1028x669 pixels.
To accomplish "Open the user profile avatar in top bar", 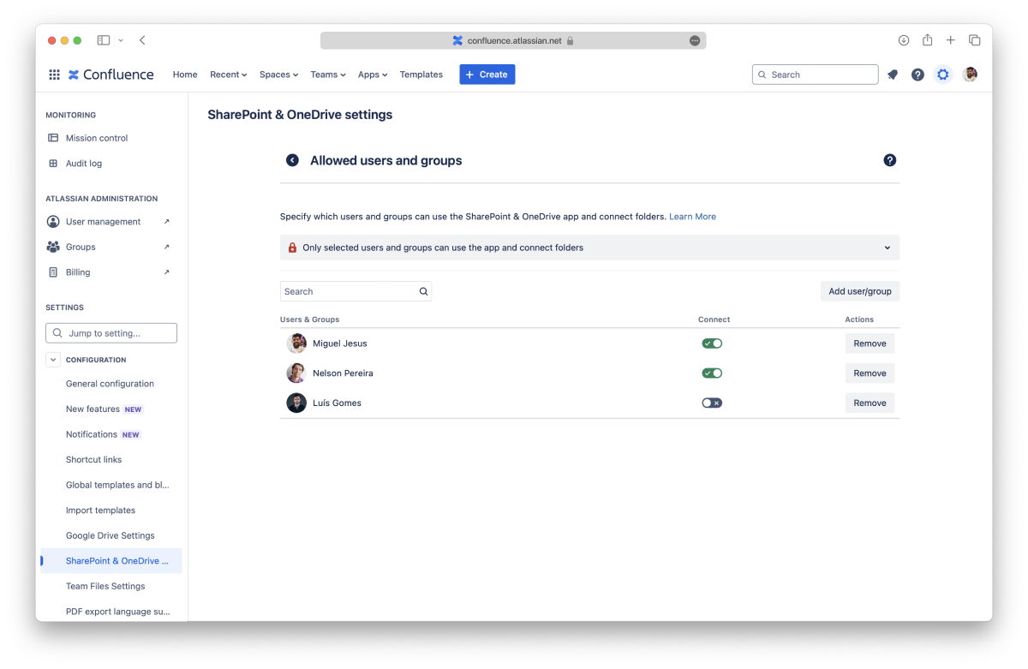I will click(x=970, y=75).
